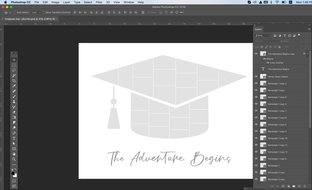Open the Add layer style fx menu
The image size is (312, 190).
pos(278,186)
